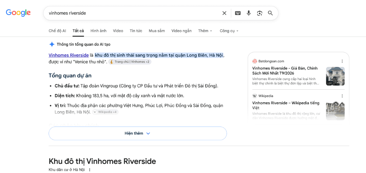This screenshot has width=366, height=173.
Task: Click the magnifying glass search button
Action: [x=270, y=13]
